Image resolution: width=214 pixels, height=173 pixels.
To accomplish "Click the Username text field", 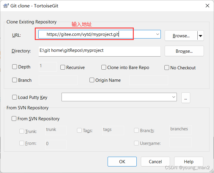I will pos(181,142).
